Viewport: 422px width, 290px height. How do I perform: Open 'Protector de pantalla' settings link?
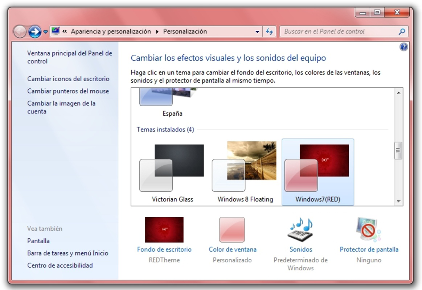coord(369,249)
